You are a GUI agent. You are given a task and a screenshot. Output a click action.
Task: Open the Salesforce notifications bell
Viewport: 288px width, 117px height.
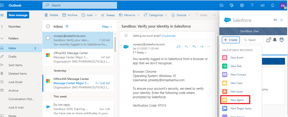275,40
